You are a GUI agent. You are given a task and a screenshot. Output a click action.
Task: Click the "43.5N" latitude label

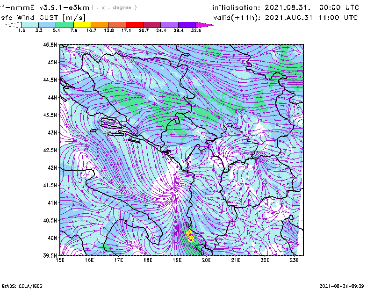click(x=50, y=115)
